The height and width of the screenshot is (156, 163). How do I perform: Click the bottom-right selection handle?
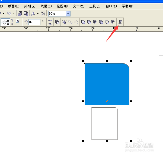pyautogui.click(x=131, y=141)
